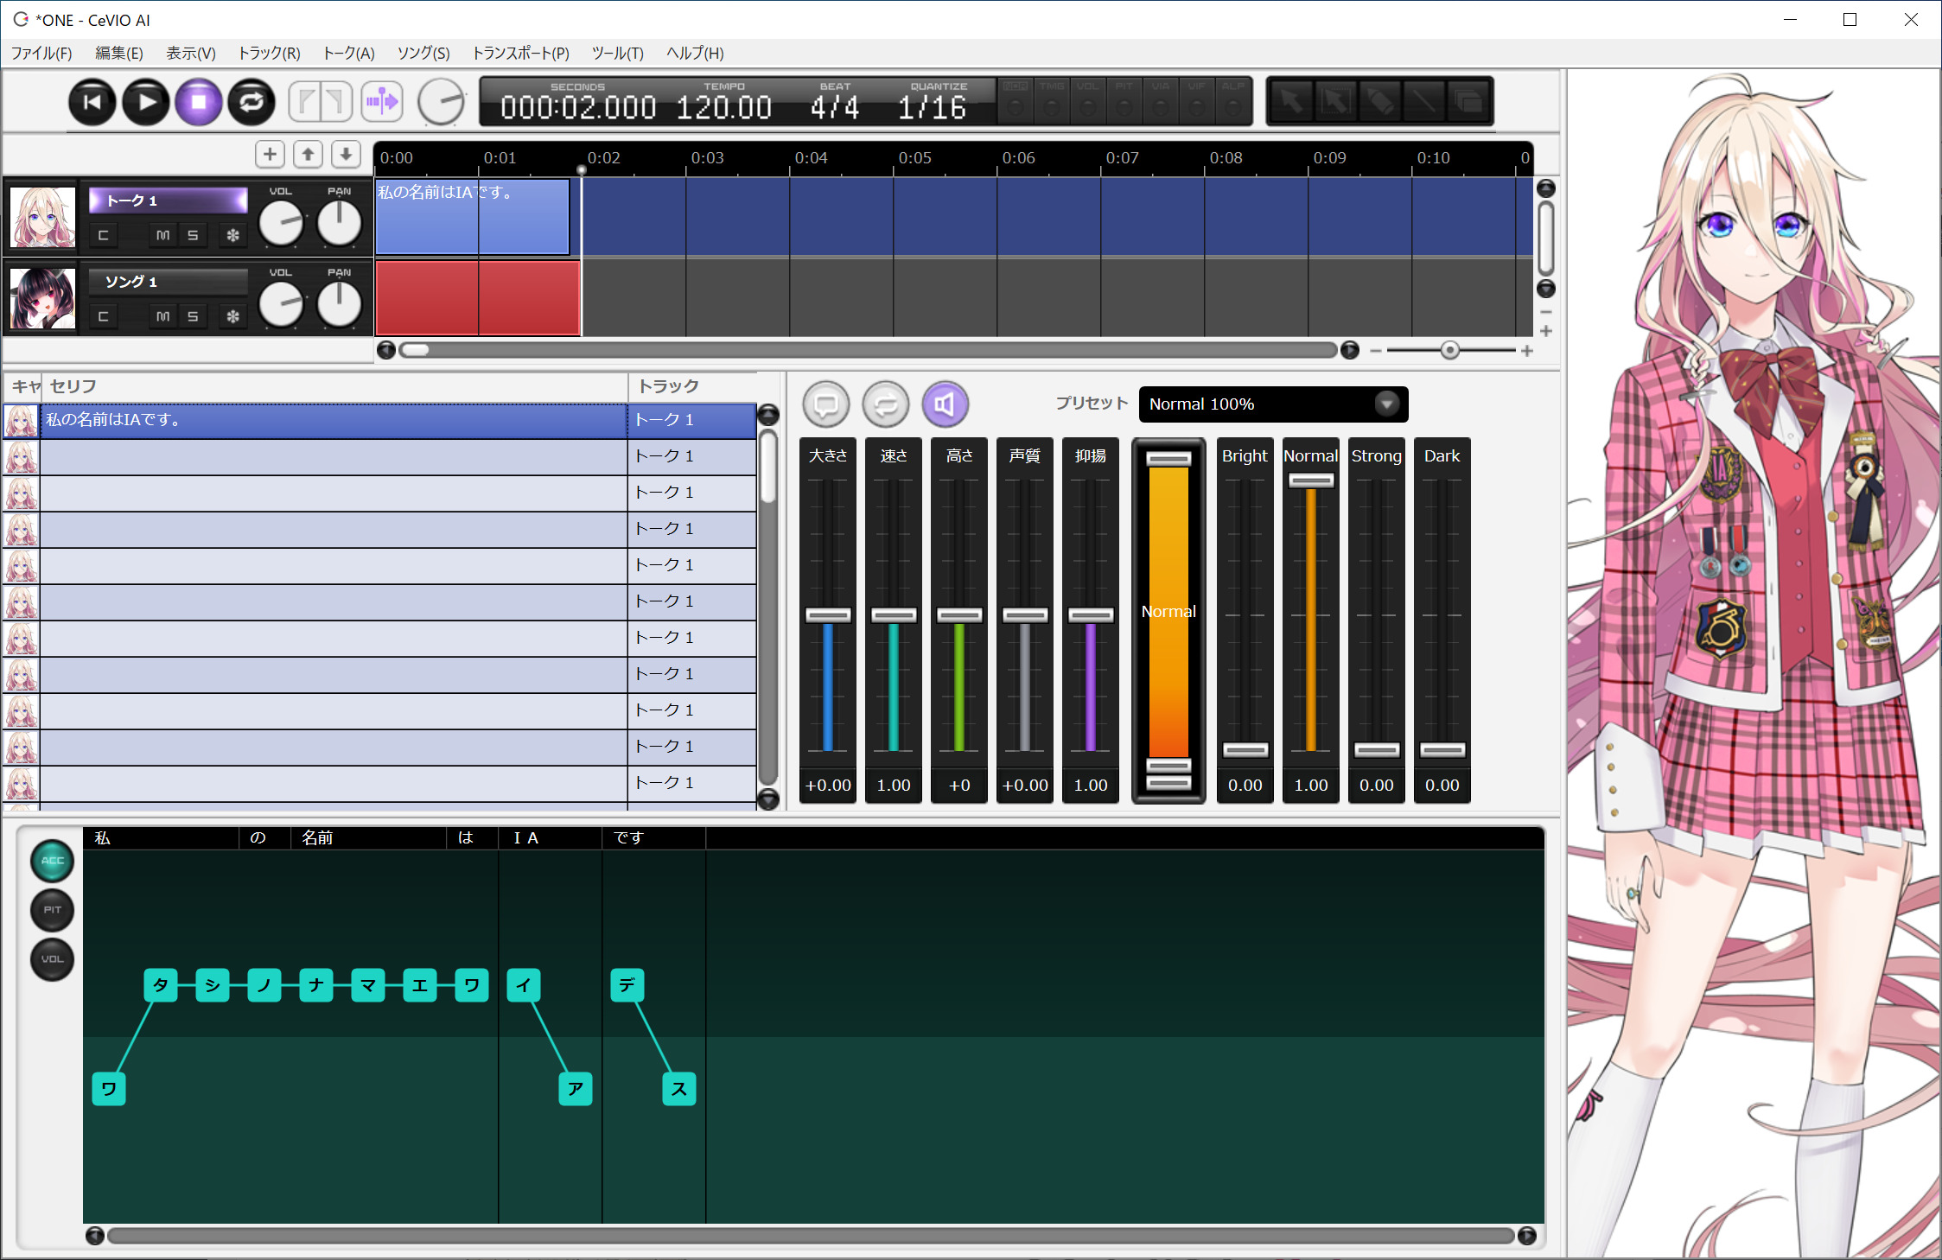The width and height of the screenshot is (1942, 1260).
Task: Switch to PIT pitch editing mode
Action: [x=53, y=910]
